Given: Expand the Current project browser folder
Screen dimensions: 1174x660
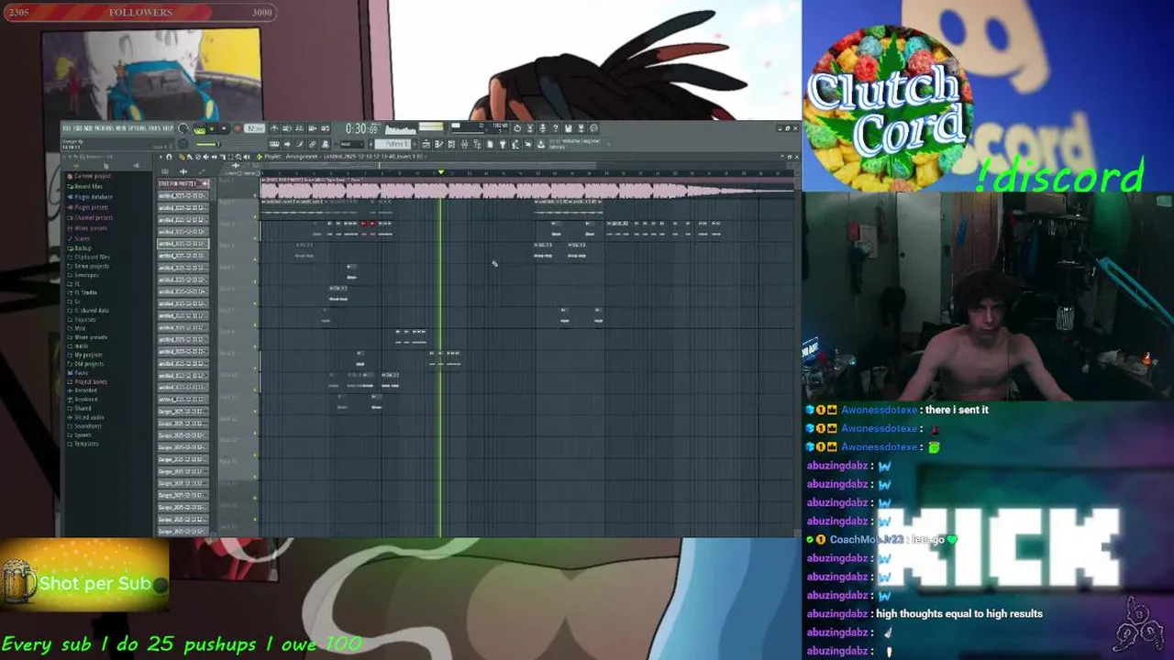Looking at the screenshot, I should 90,176.
